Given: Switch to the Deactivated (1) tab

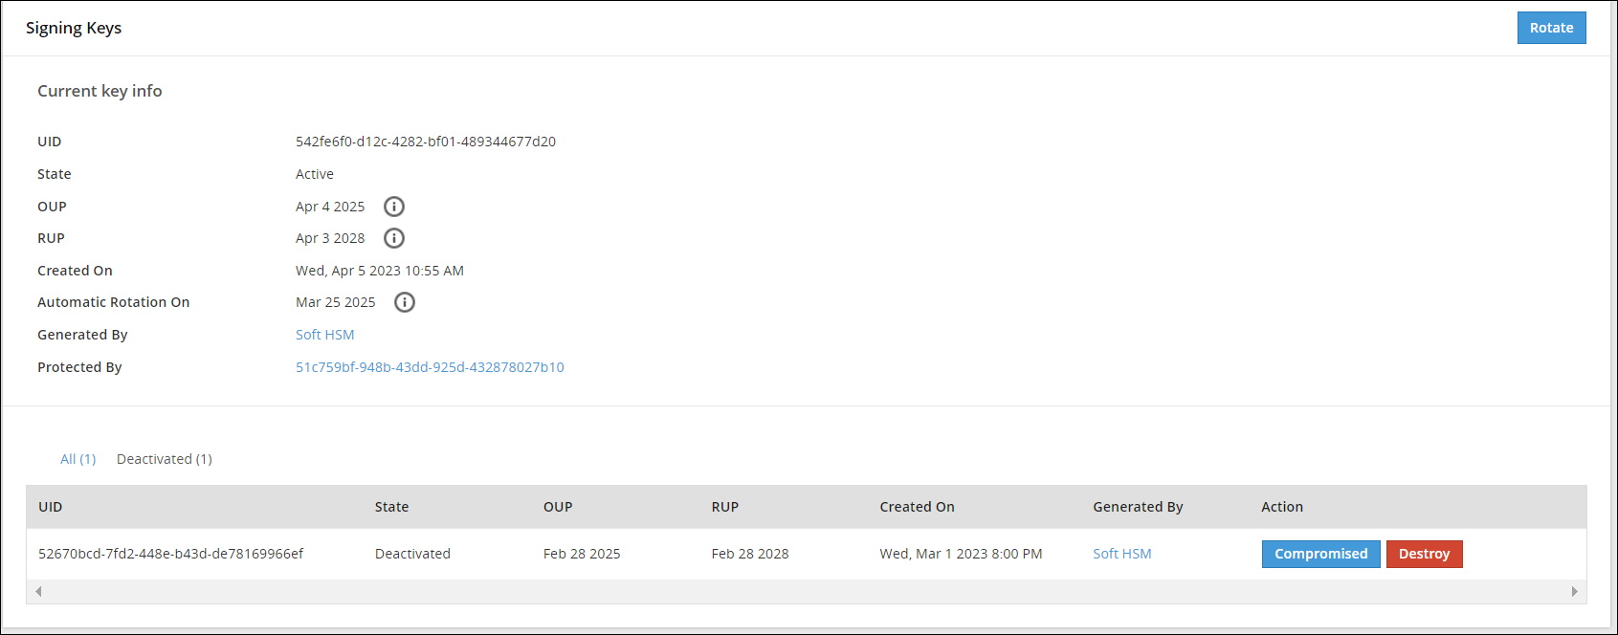Looking at the screenshot, I should coord(164,458).
